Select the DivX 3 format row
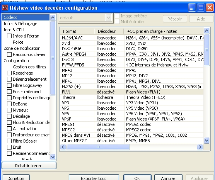Viewport: 215px width, 180px height. pos(131,59)
